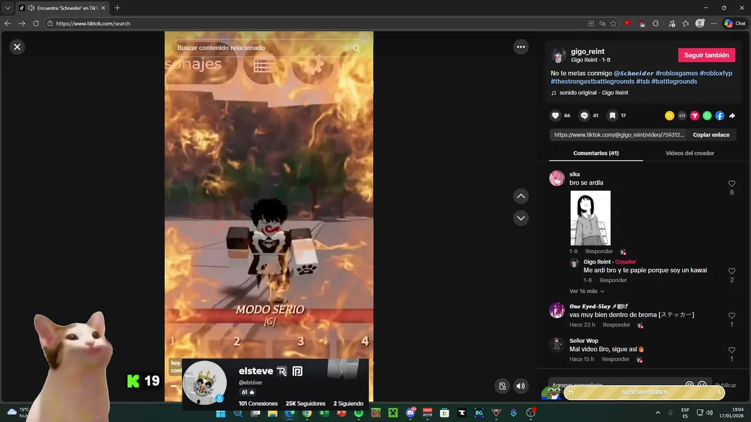This screenshot has height=422, width=751.
Task: Send to friends with the red icon
Action: click(x=695, y=116)
